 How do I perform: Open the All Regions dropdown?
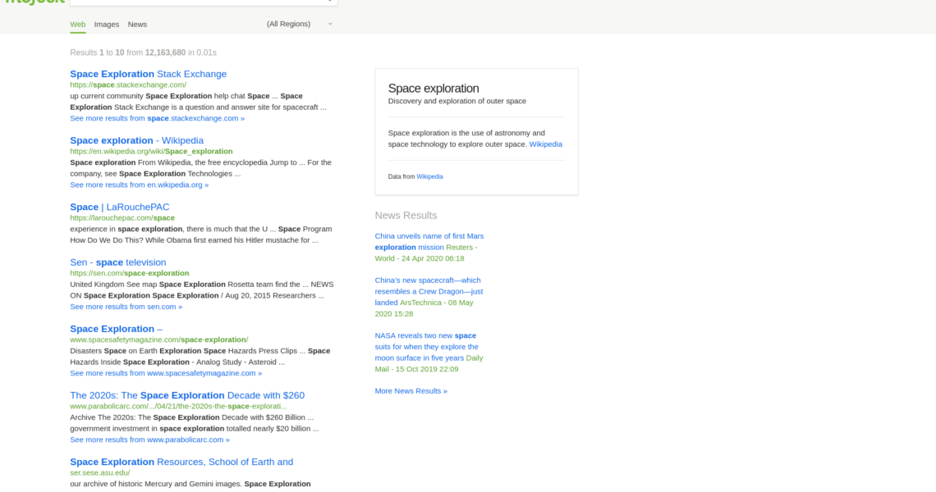coord(299,24)
